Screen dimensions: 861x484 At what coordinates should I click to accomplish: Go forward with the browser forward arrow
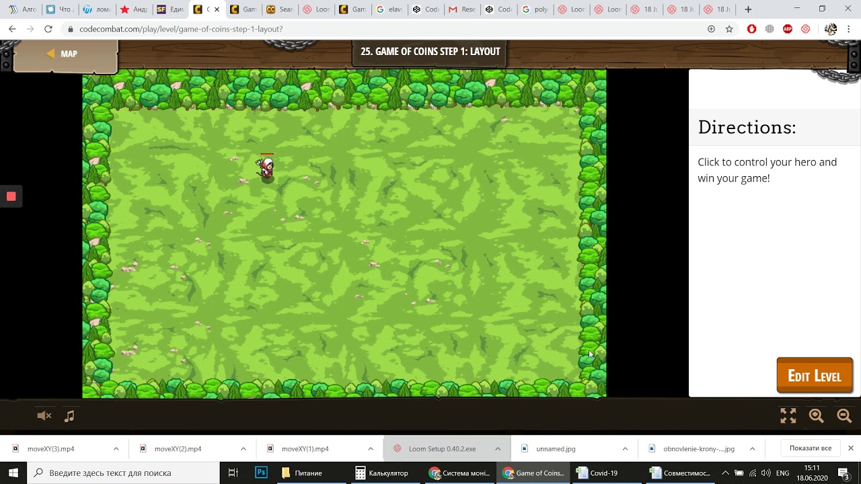[x=30, y=29]
